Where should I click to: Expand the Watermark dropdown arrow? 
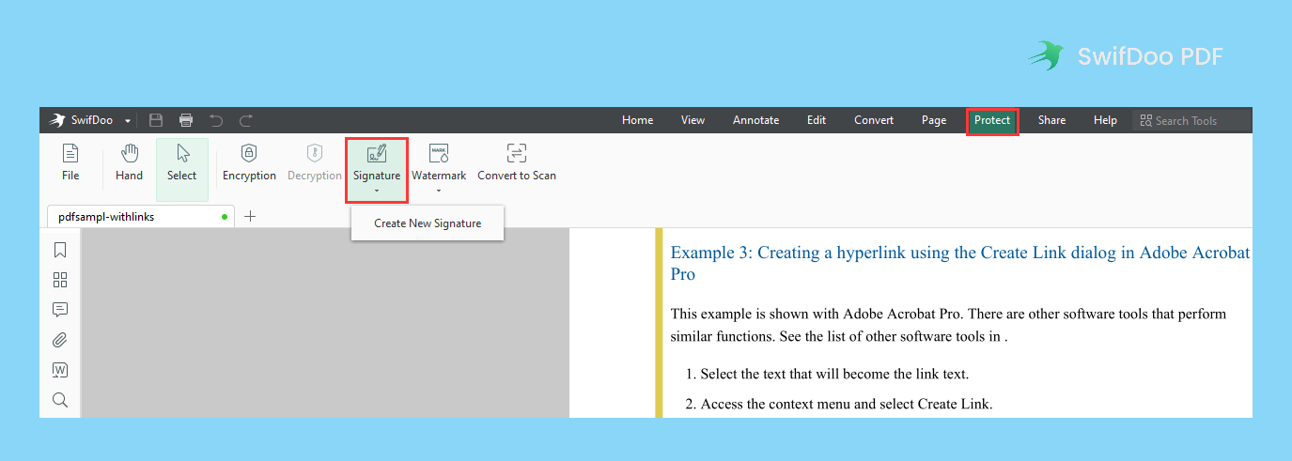point(439,191)
